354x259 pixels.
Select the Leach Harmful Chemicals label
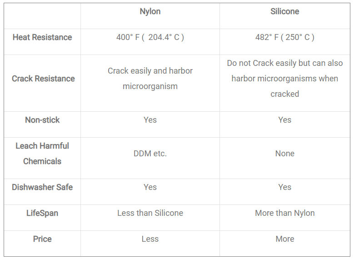click(x=42, y=154)
